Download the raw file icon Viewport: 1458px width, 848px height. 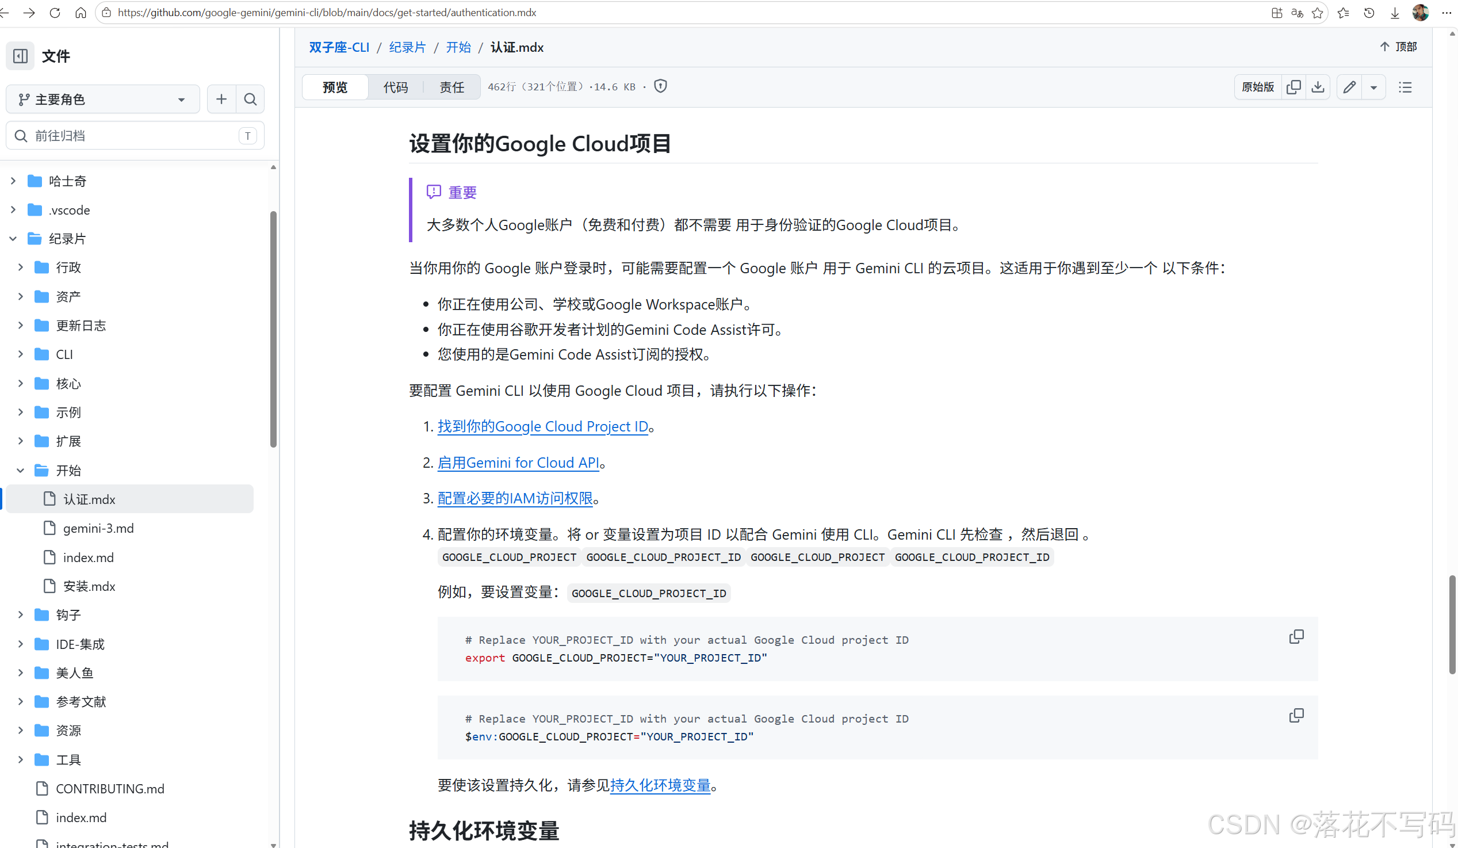pos(1318,87)
